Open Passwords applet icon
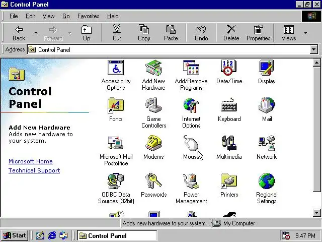This screenshot has height=242, width=322. point(153,181)
